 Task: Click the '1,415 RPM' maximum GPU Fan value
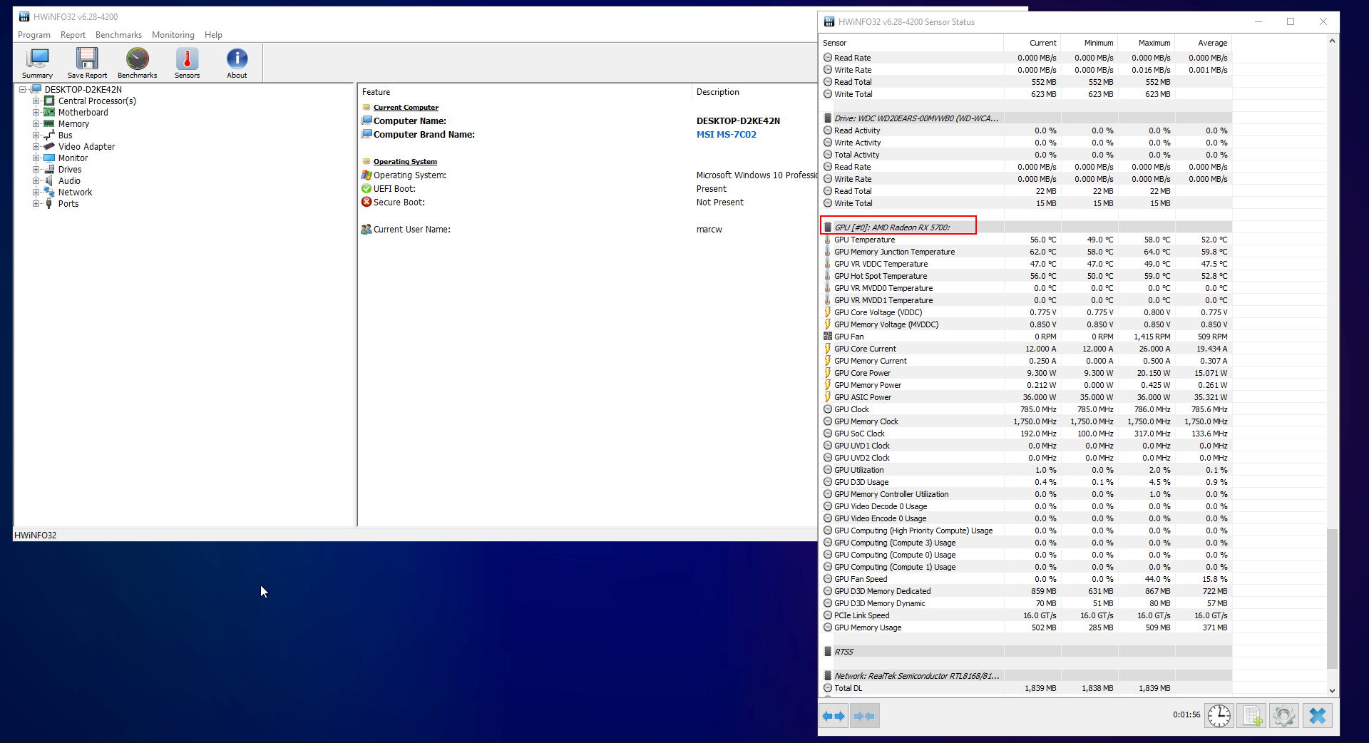coord(1152,337)
